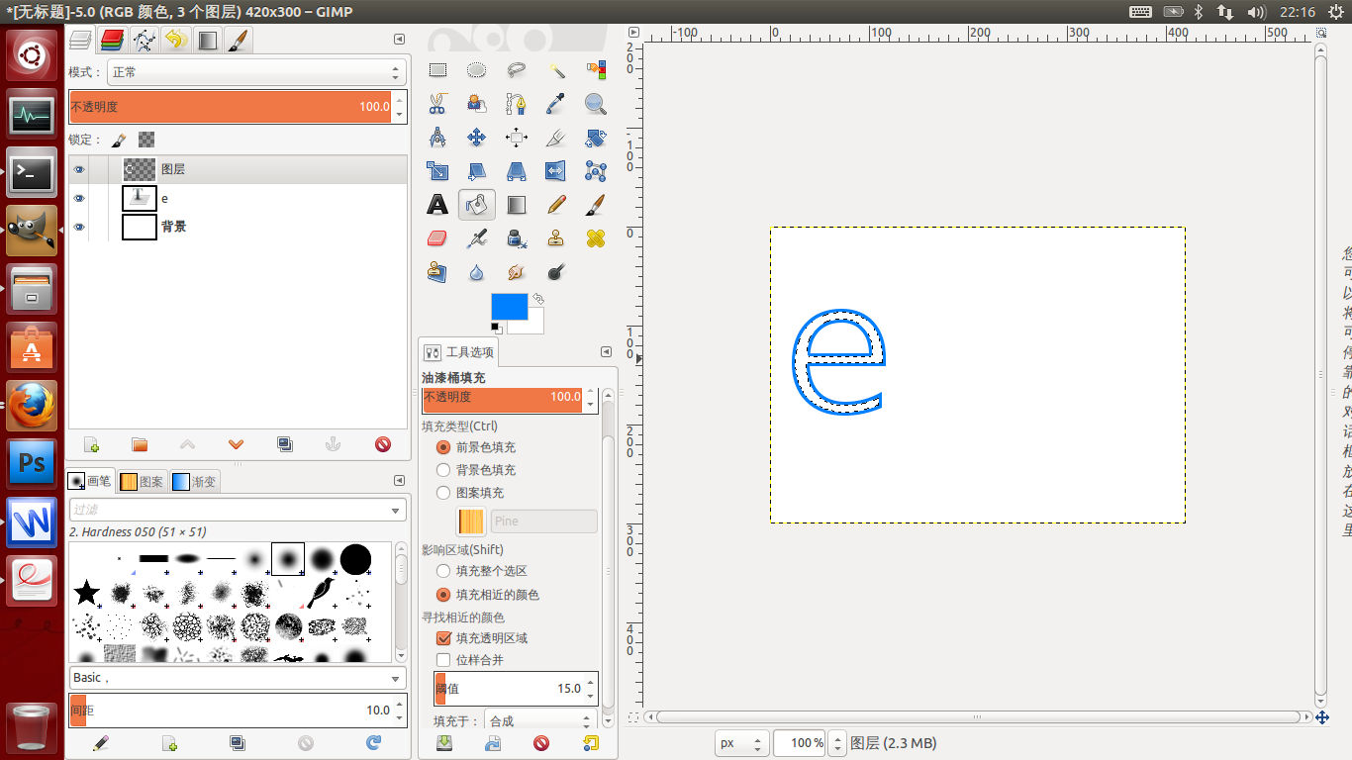Open the 工具选项 panel menu arrow
Screen dimensions: 1352x760
point(606,352)
